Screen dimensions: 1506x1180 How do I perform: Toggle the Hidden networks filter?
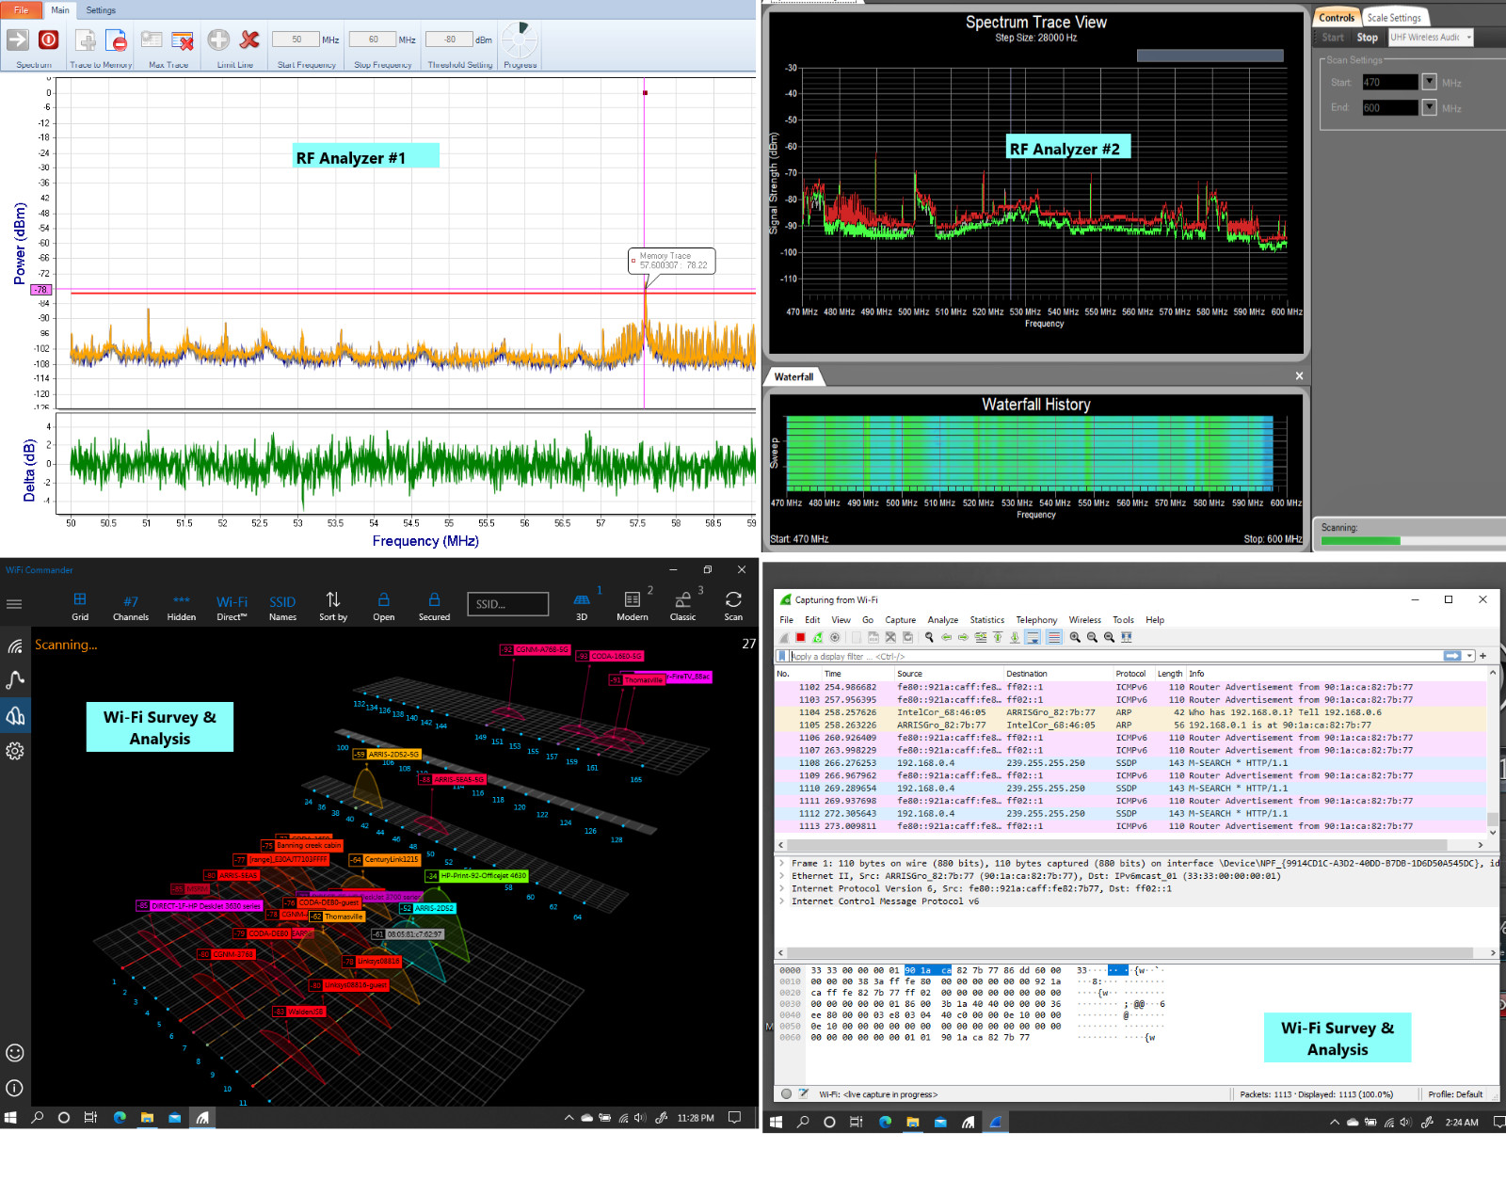coord(182,605)
